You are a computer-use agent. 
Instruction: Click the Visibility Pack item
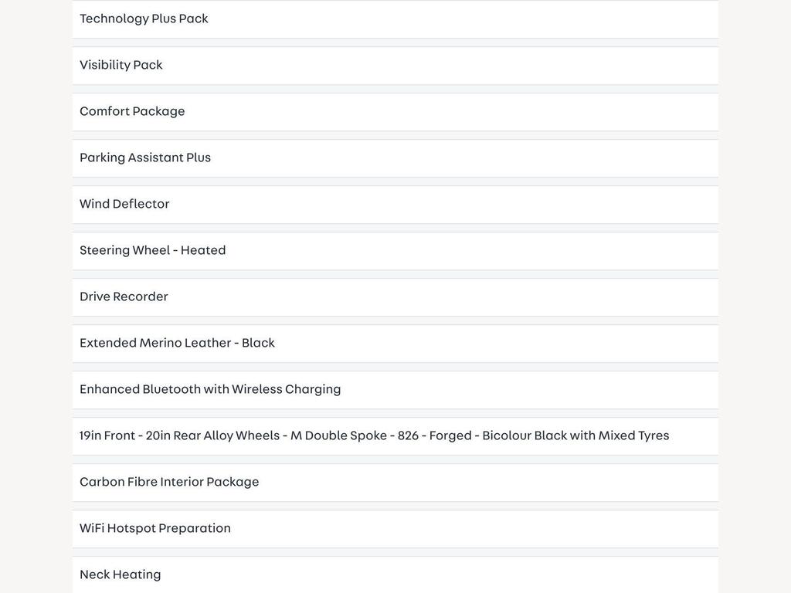coord(395,66)
